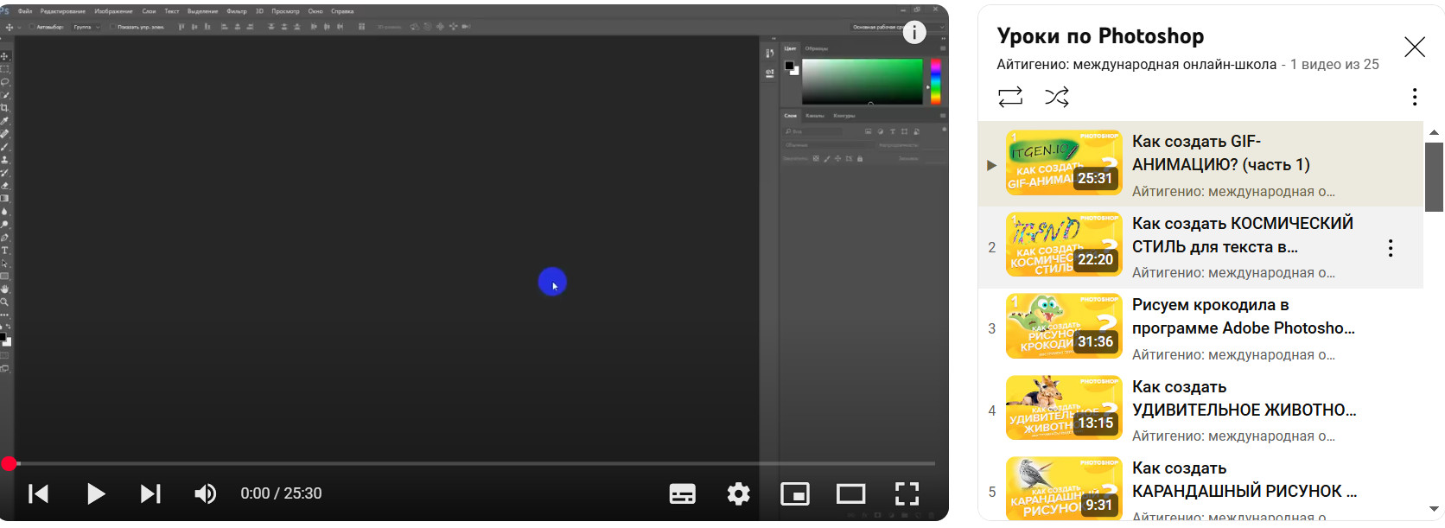
Task: Select the Healing Brush tool
Action: pos(4,133)
